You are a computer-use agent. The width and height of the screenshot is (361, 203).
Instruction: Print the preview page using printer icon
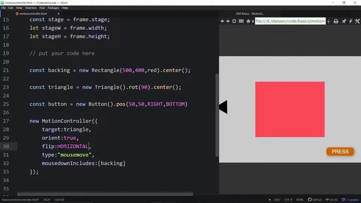(336, 21)
